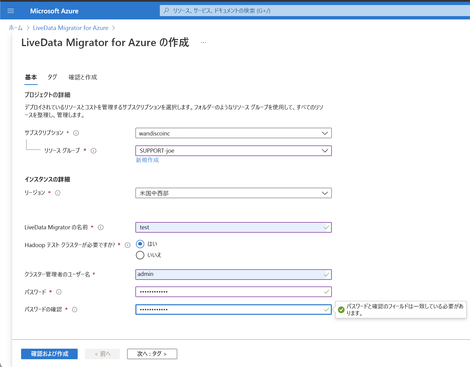Screen dimensions: 470x367
Task: Click クラスター管理者のユーザー名 label
Action: click(57, 274)
